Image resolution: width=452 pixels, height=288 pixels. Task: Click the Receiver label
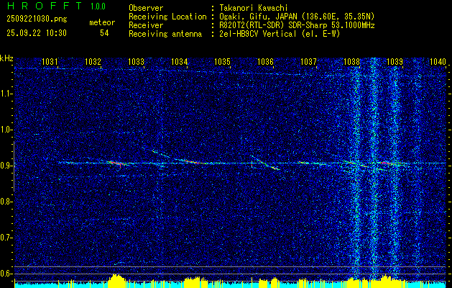[x=146, y=25]
